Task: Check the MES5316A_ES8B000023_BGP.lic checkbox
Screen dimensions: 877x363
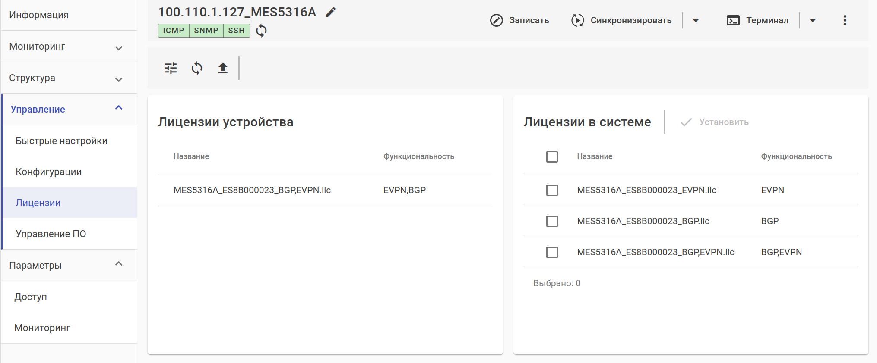Action: pyautogui.click(x=552, y=221)
